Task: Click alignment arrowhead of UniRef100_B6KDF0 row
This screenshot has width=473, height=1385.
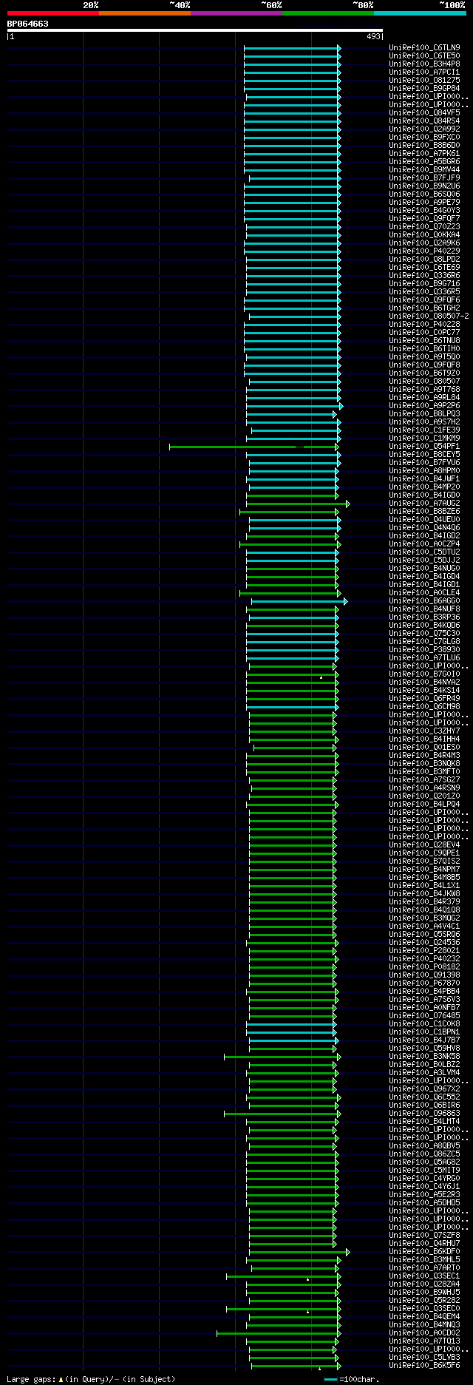Action: pos(348,1252)
